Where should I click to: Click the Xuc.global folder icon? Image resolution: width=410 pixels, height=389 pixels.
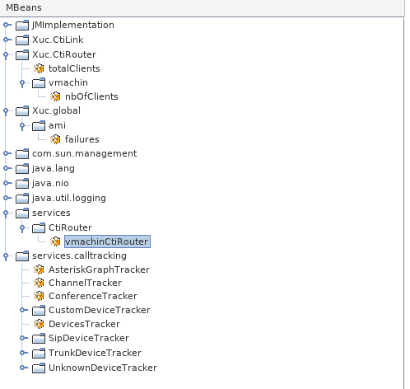coord(22,110)
